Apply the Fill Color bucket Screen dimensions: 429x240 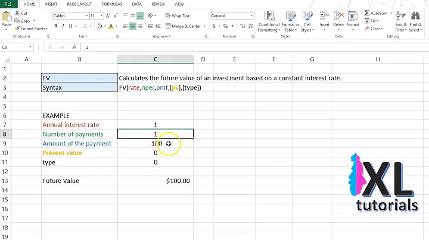100,26
